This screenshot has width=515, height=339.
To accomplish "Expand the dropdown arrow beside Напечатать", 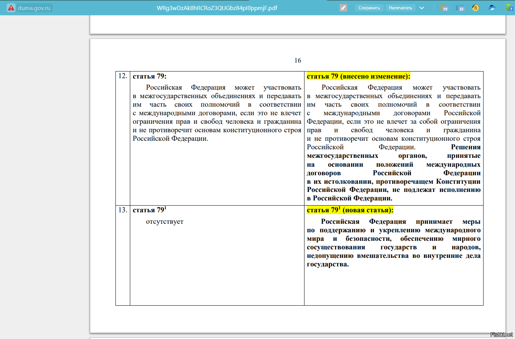I will click(422, 8).
